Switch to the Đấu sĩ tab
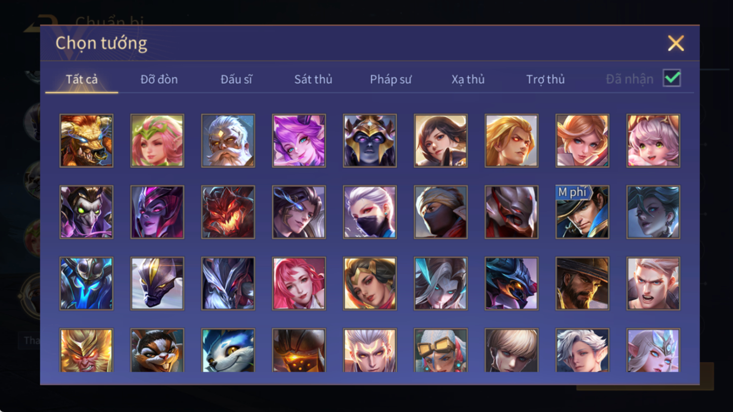 pos(236,79)
